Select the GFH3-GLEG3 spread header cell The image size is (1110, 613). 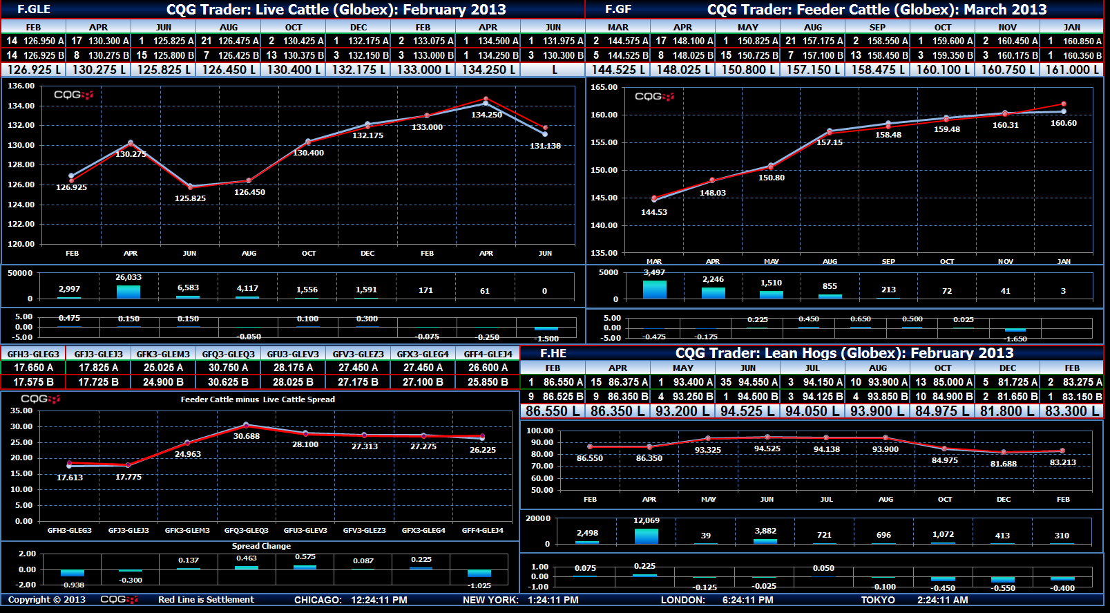point(33,354)
